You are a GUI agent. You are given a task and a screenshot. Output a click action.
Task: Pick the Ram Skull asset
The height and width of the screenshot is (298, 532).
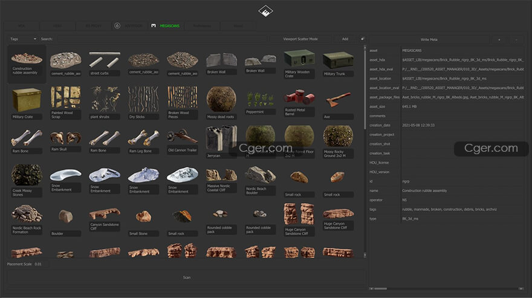tap(65, 141)
